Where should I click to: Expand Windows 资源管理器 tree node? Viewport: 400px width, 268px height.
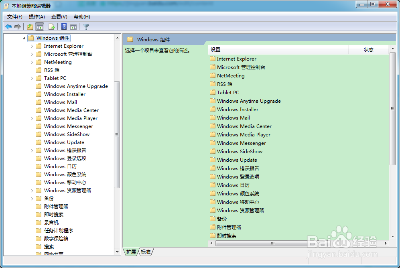(x=32, y=191)
